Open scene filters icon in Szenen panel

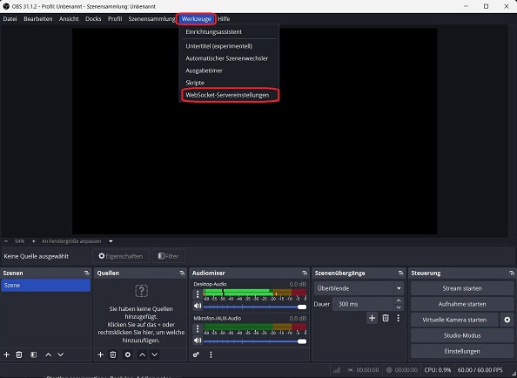(x=33, y=354)
